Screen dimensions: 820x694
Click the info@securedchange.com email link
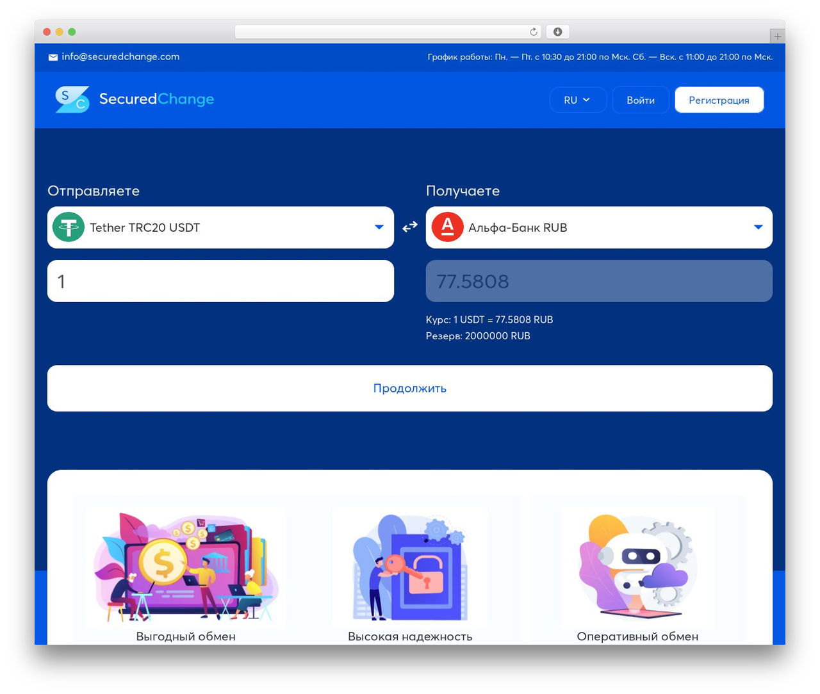point(120,56)
